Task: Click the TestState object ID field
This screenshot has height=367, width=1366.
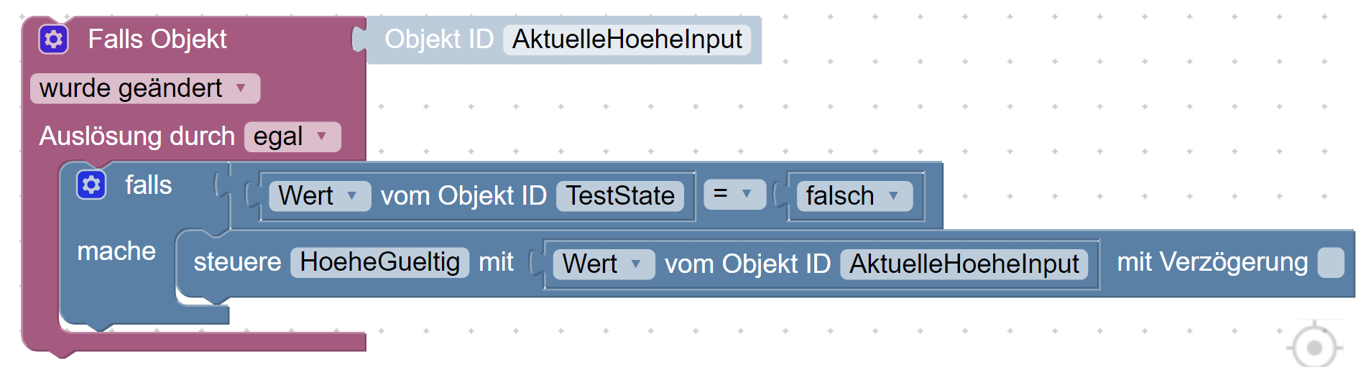Action: click(620, 196)
